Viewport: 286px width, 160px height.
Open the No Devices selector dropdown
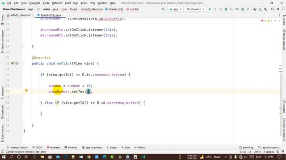[x=195, y=9]
